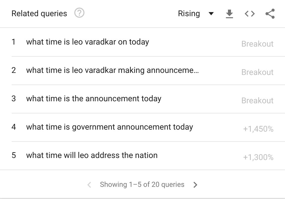Open the embed code icon

click(250, 14)
